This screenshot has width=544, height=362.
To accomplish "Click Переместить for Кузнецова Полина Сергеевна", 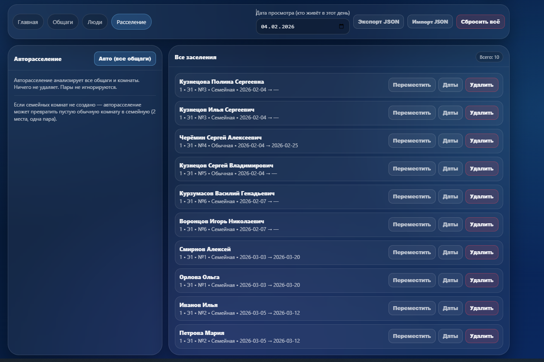I will click(x=412, y=85).
